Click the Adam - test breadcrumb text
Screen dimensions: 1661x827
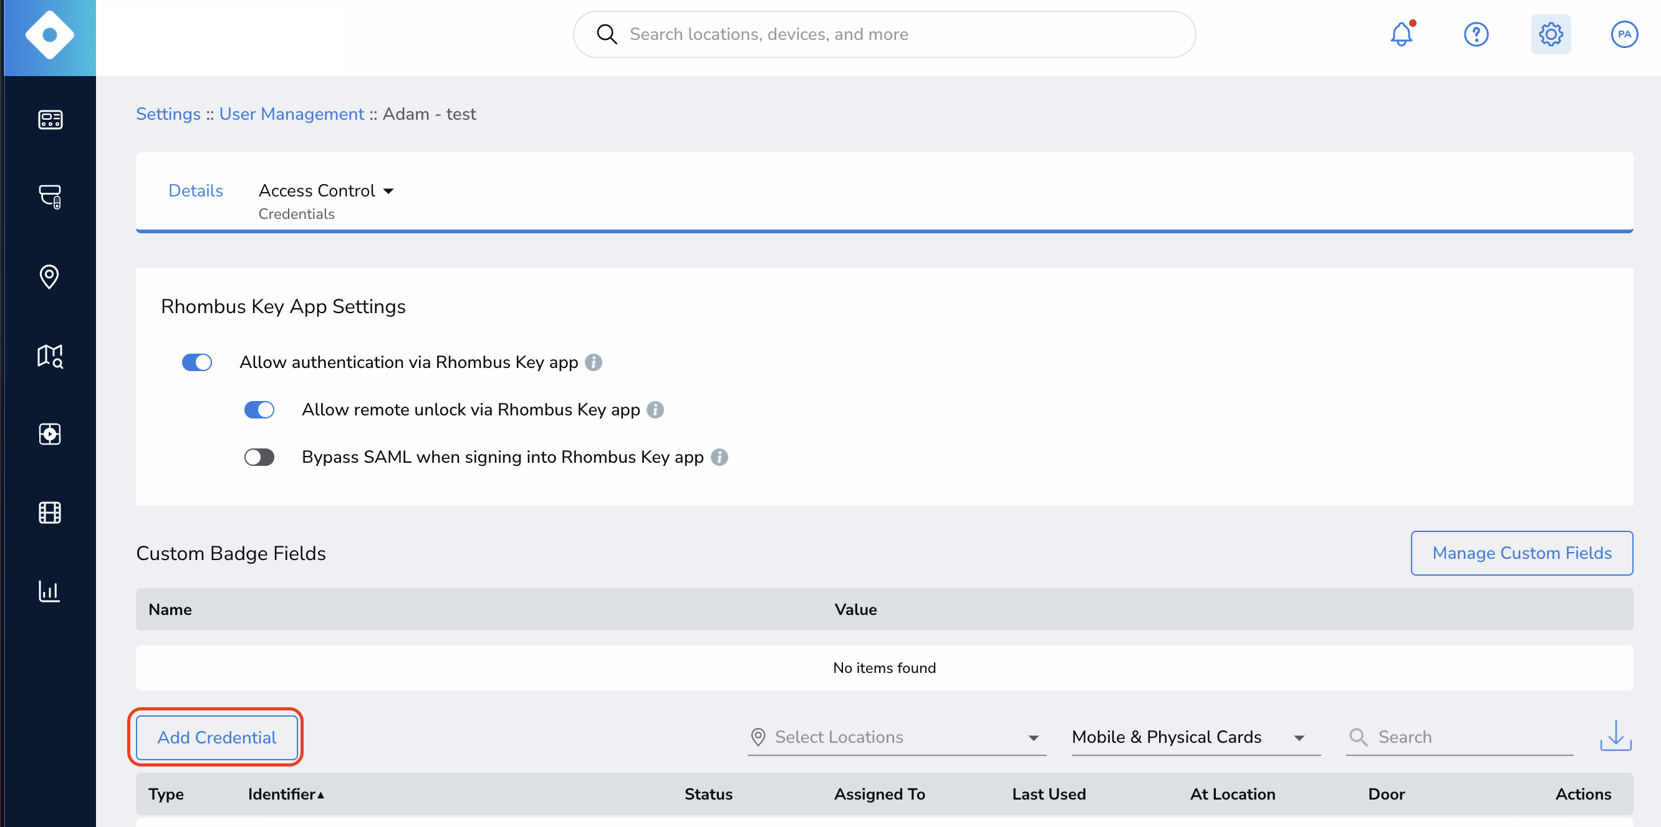pyautogui.click(x=430, y=114)
